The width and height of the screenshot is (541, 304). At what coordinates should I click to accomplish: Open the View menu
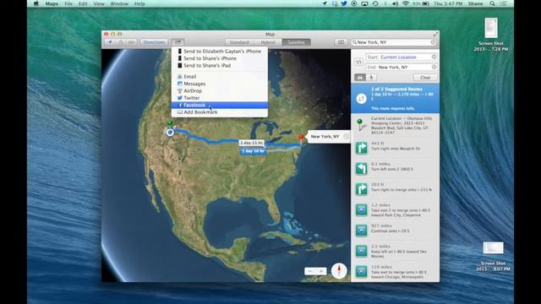click(99, 3)
